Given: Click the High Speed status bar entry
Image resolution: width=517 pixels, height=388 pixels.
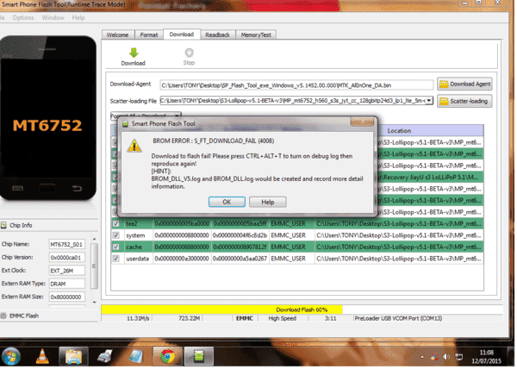Looking at the screenshot, I should pos(283,318).
